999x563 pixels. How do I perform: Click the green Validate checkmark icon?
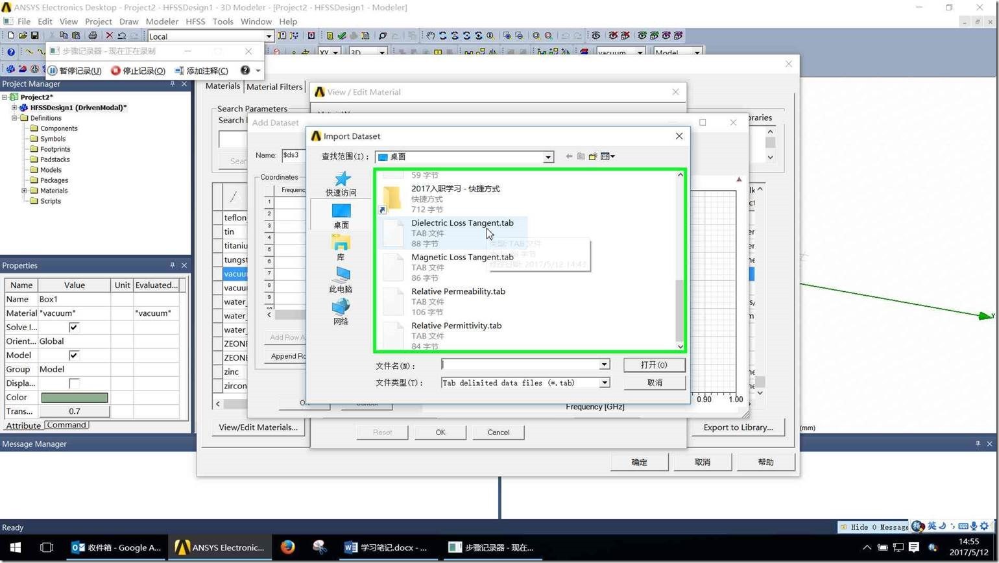tap(342, 36)
